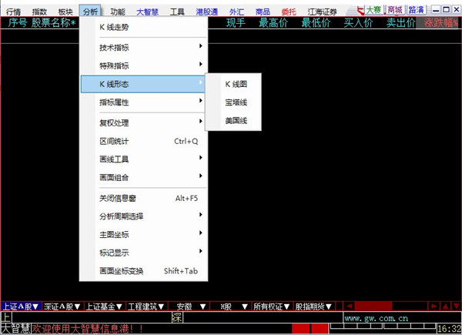Screen dimensions: 462x335
Task: Open the 工具 menu
Action: (x=177, y=12)
